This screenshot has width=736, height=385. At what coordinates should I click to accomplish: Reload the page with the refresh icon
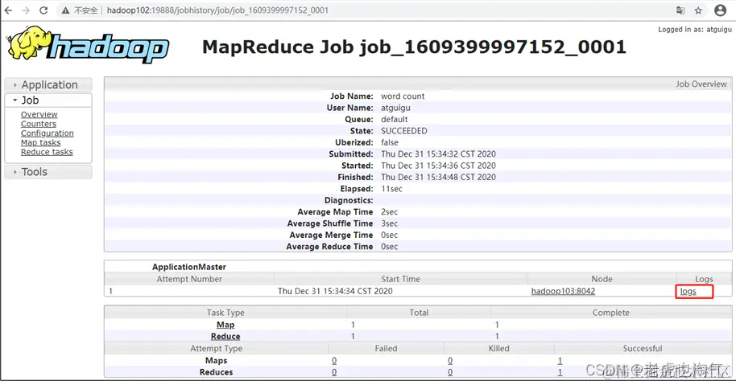point(43,10)
